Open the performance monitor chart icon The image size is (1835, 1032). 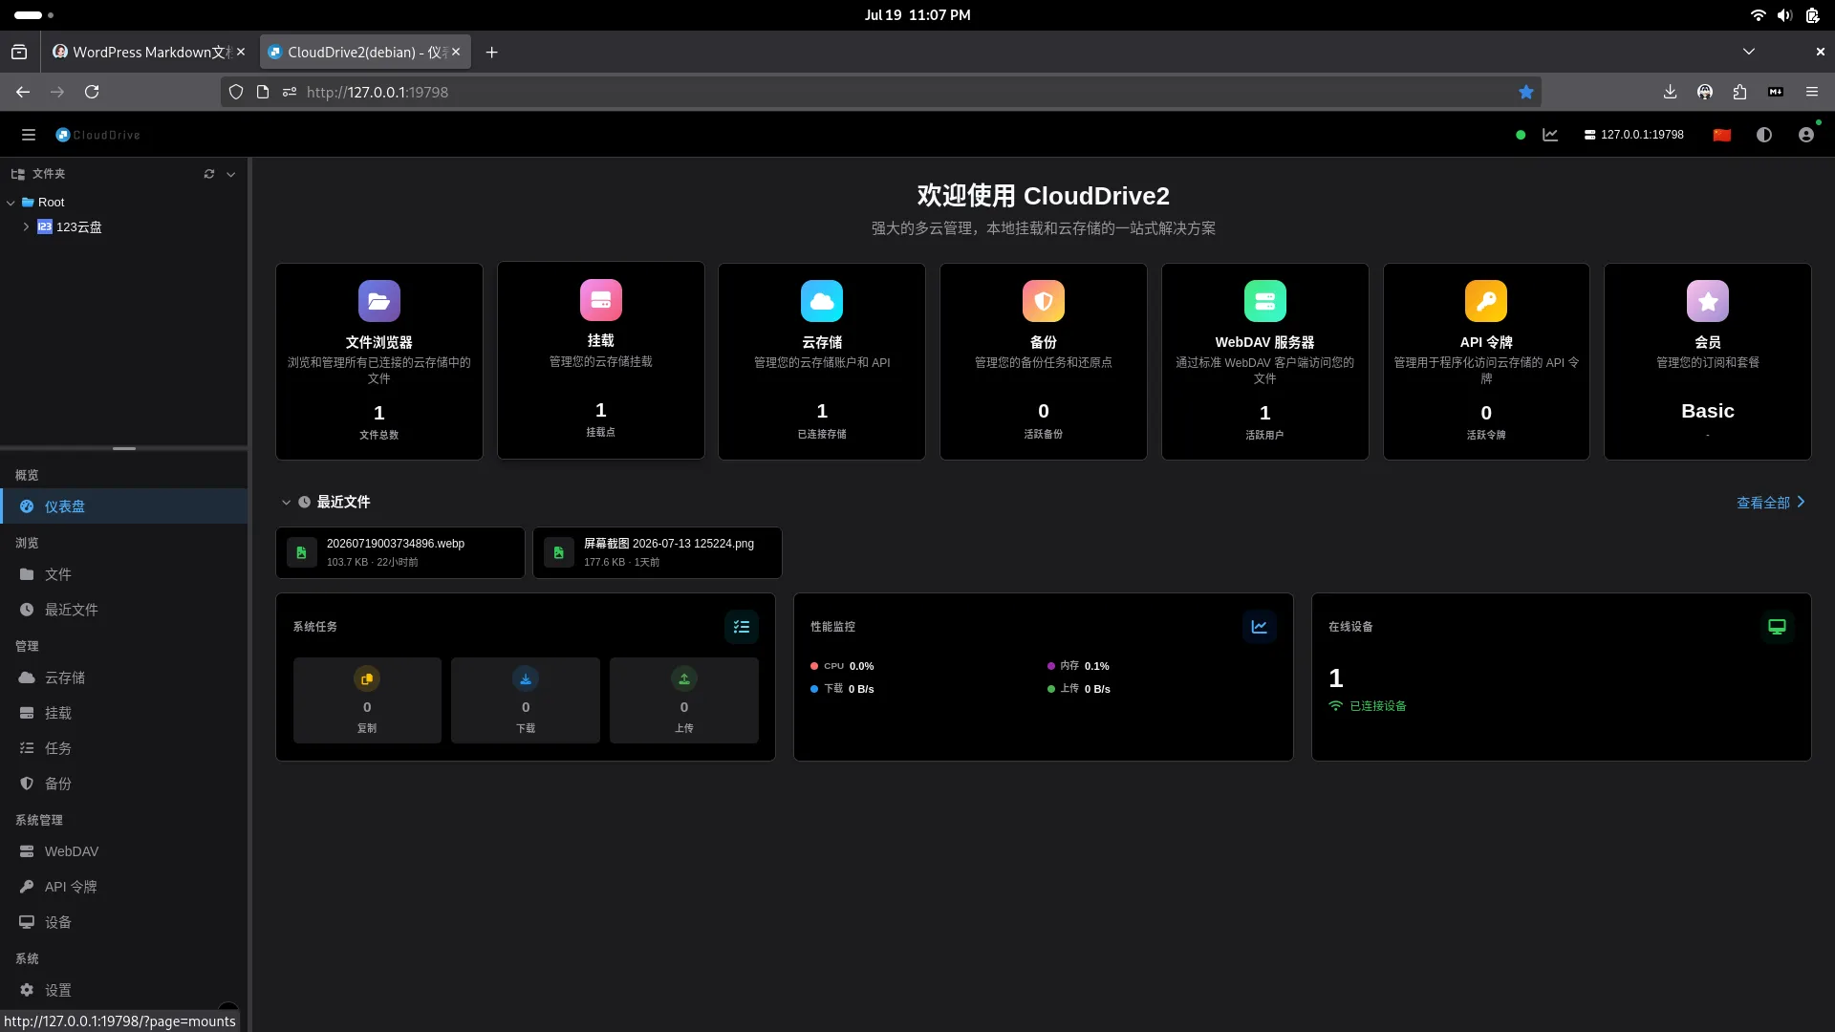[x=1260, y=627]
